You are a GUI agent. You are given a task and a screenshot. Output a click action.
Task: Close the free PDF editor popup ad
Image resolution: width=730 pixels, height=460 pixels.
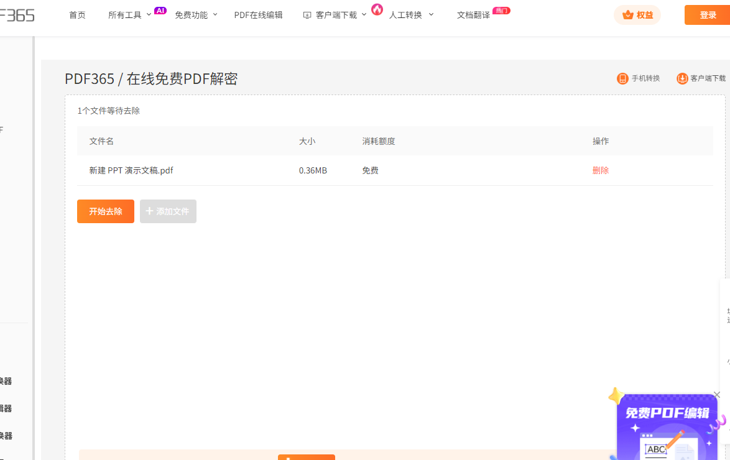pos(717,395)
